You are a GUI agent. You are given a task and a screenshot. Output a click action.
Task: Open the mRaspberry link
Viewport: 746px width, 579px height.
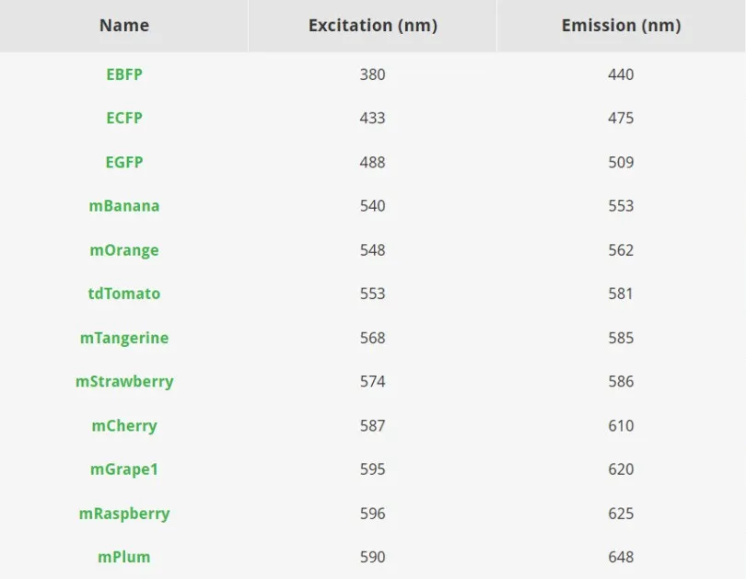tap(124, 514)
